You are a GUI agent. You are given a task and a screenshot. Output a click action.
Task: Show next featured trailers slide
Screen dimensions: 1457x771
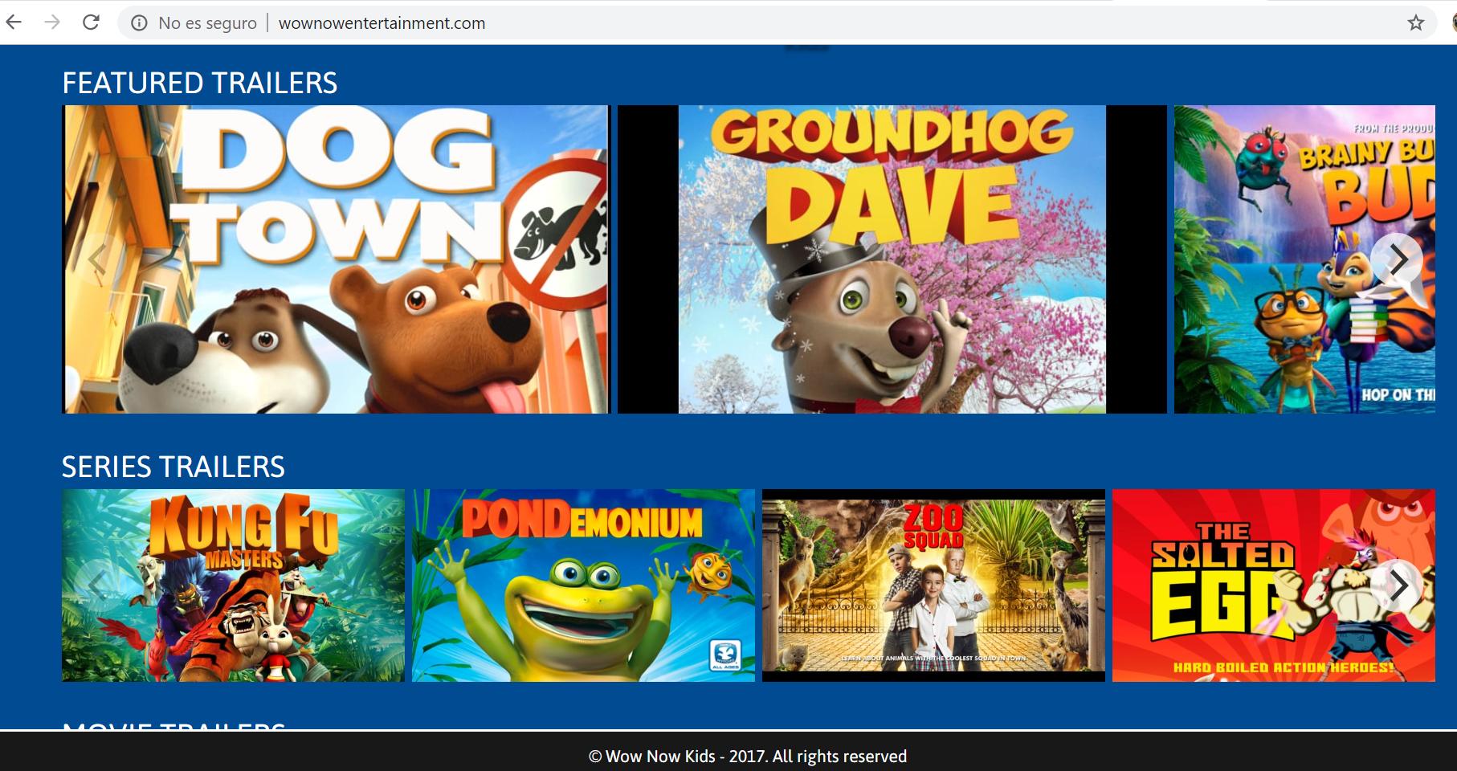tap(1398, 259)
